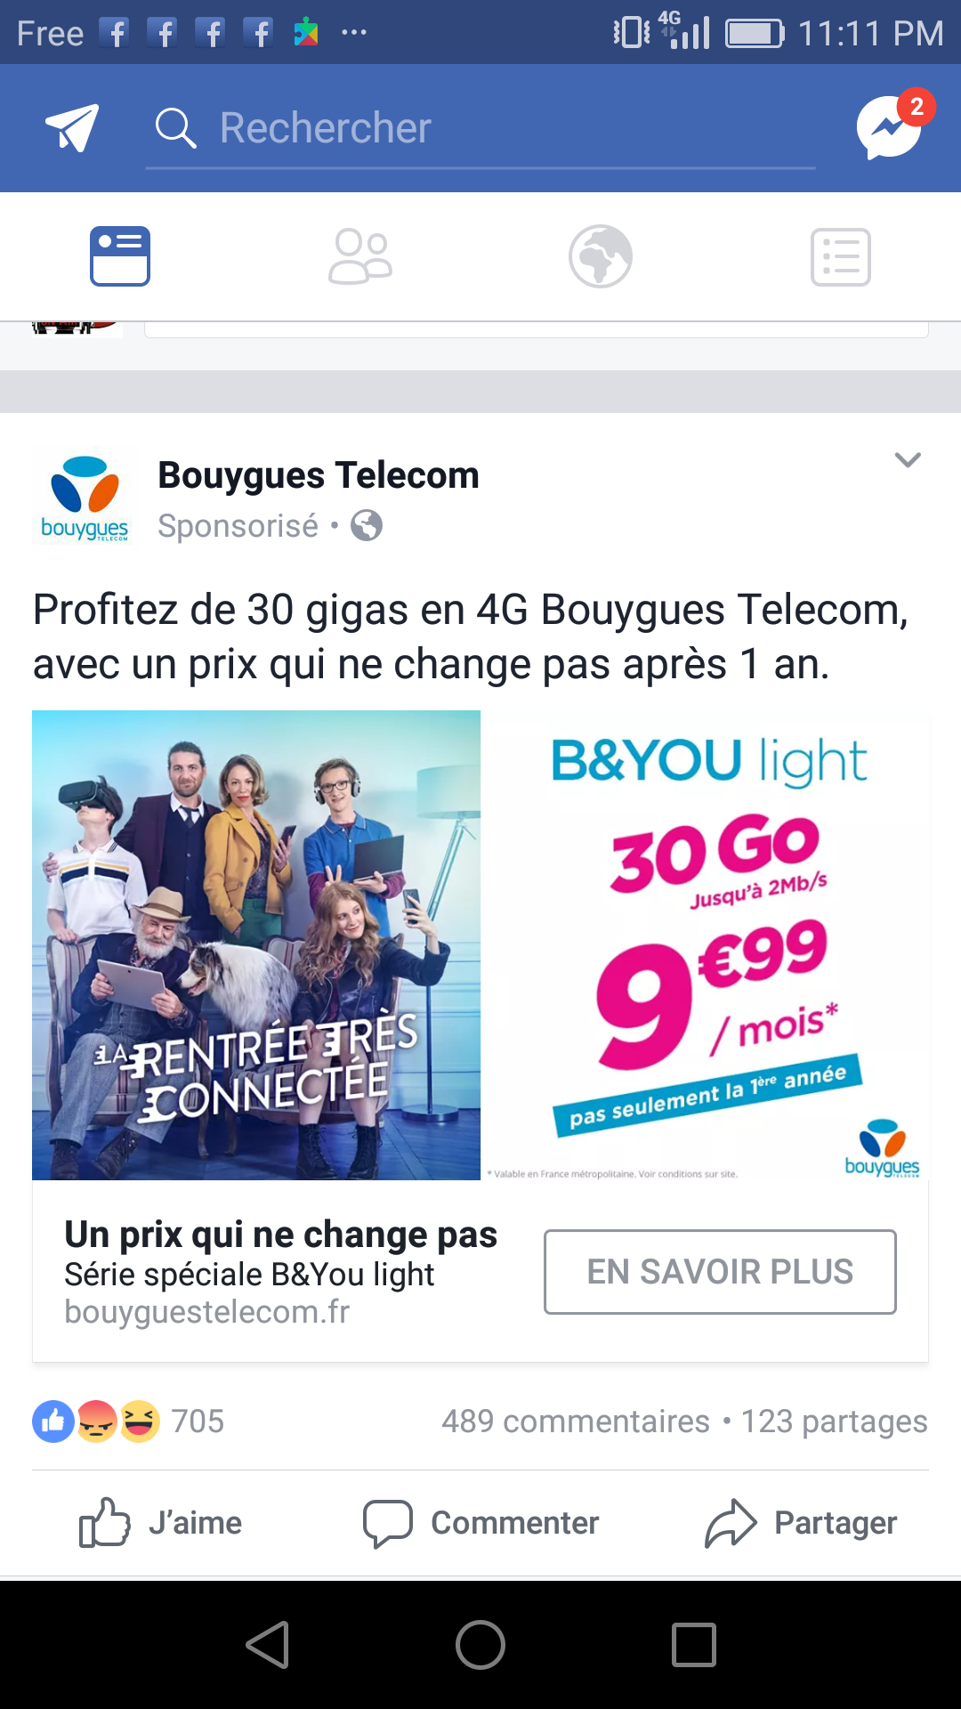The height and width of the screenshot is (1709, 961).
Task: Tap the public globe audience icon
Action: click(x=367, y=526)
